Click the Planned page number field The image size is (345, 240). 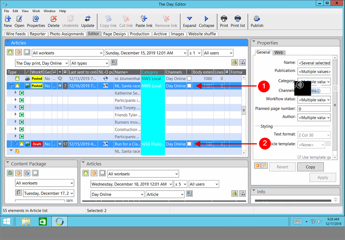tap(314, 109)
